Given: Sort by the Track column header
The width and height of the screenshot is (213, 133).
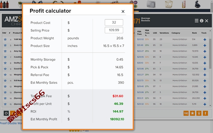Looking at the screenshot, I should click(x=204, y=33).
